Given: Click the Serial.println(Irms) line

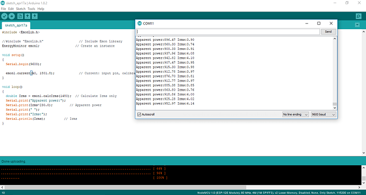Looking at the screenshot, I should [25, 119].
